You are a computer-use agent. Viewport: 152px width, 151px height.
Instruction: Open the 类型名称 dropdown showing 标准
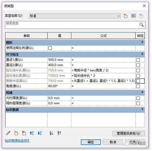point(75,16)
